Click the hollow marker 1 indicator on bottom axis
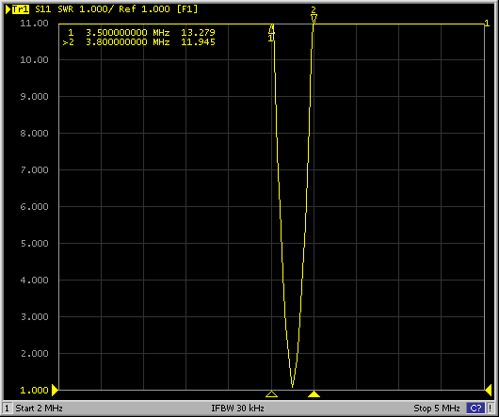499x417 pixels. (x=271, y=394)
